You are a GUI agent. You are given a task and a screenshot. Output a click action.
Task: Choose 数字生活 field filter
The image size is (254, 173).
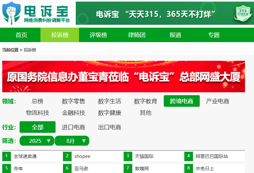pos(109,101)
